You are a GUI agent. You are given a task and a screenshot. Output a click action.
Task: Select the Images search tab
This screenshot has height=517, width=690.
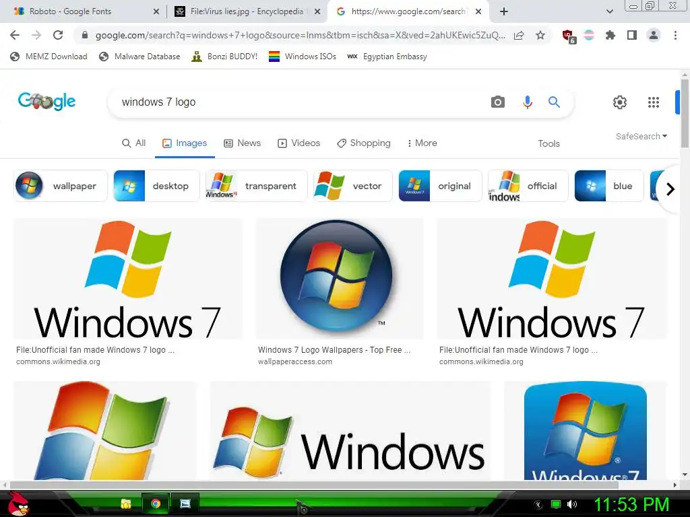coord(185,143)
